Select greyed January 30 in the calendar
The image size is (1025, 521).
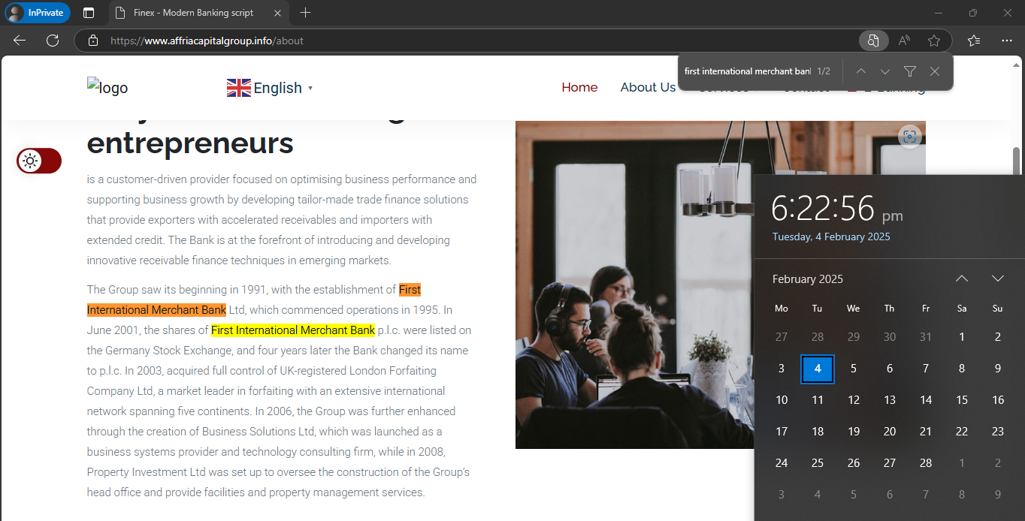(890, 337)
